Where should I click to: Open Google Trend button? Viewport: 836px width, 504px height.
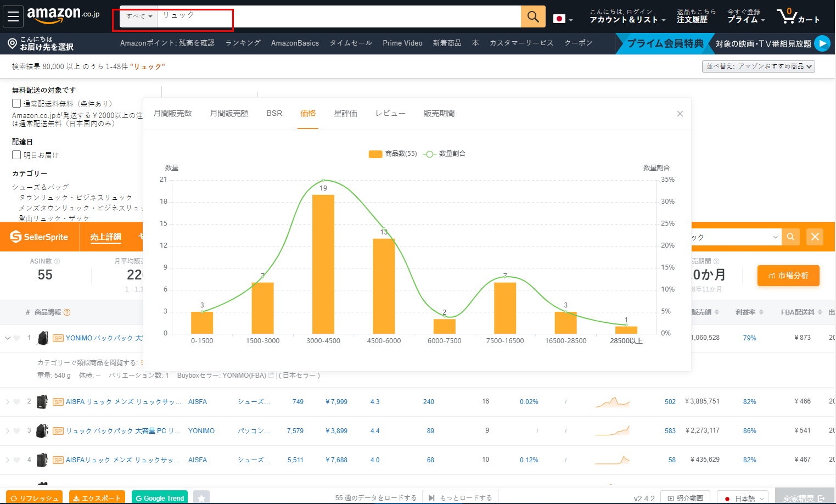click(160, 498)
